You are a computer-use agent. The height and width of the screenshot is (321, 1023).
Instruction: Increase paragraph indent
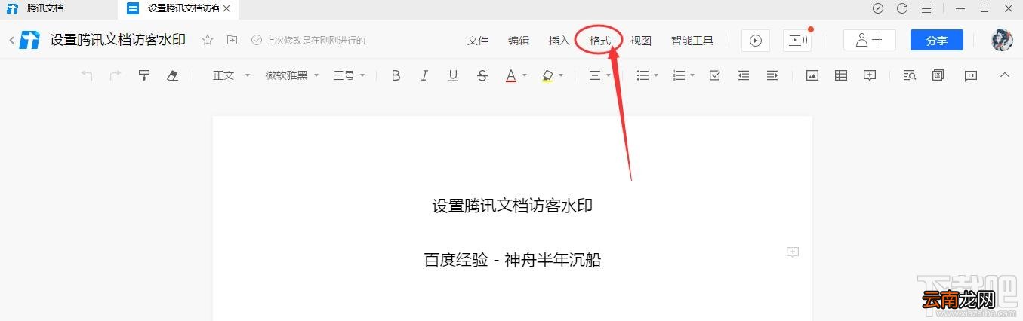pyautogui.click(x=772, y=75)
